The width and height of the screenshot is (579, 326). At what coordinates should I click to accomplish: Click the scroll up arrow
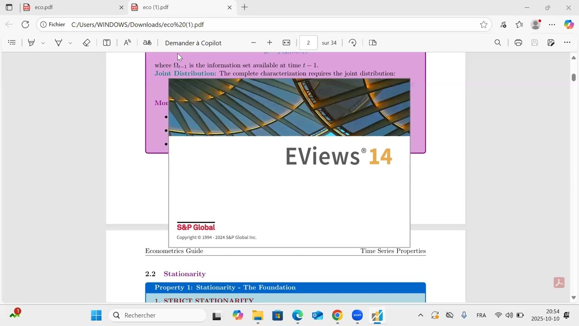point(574,58)
